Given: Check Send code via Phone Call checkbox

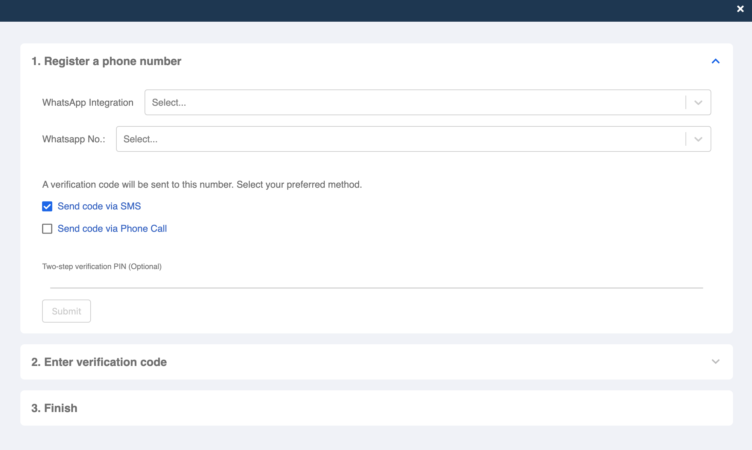Looking at the screenshot, I should [47, 229].
